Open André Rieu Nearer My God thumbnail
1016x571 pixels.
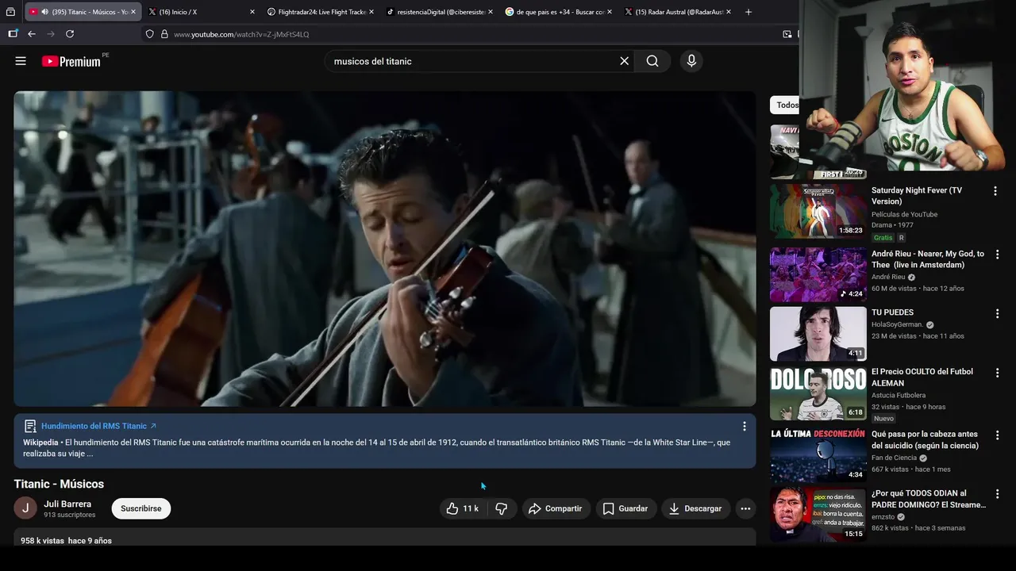(818, 274)
